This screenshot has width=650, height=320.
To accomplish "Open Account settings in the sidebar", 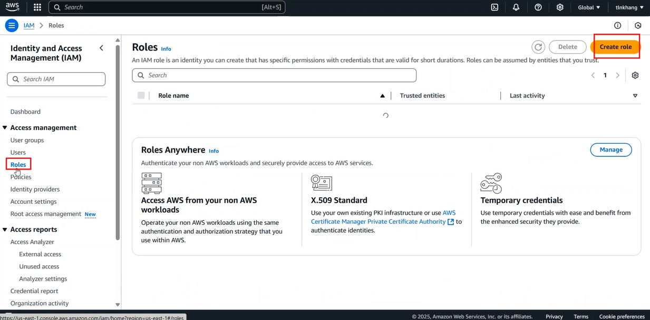I will (x=34, y=202).
